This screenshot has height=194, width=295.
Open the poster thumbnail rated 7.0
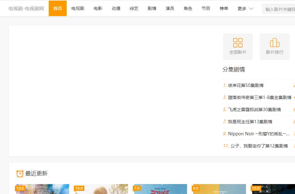[160, 189]
